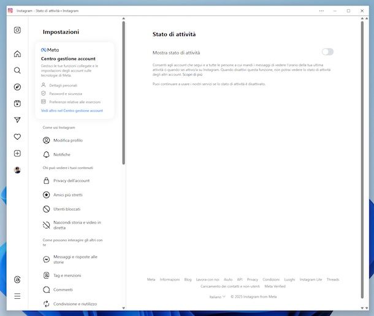
Task: Click the Instagram logo in sidebar
Action: [17, 30]
